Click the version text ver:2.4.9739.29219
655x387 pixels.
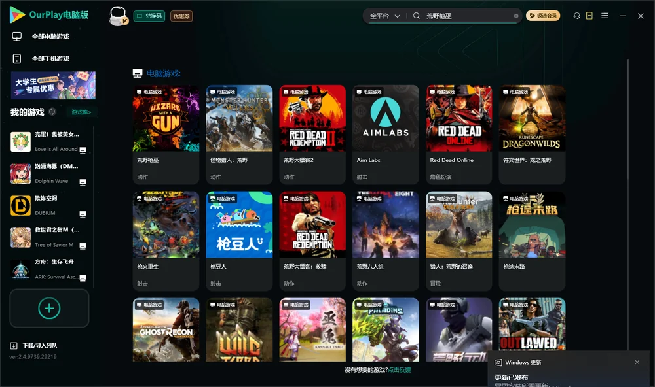click(33, 356)
